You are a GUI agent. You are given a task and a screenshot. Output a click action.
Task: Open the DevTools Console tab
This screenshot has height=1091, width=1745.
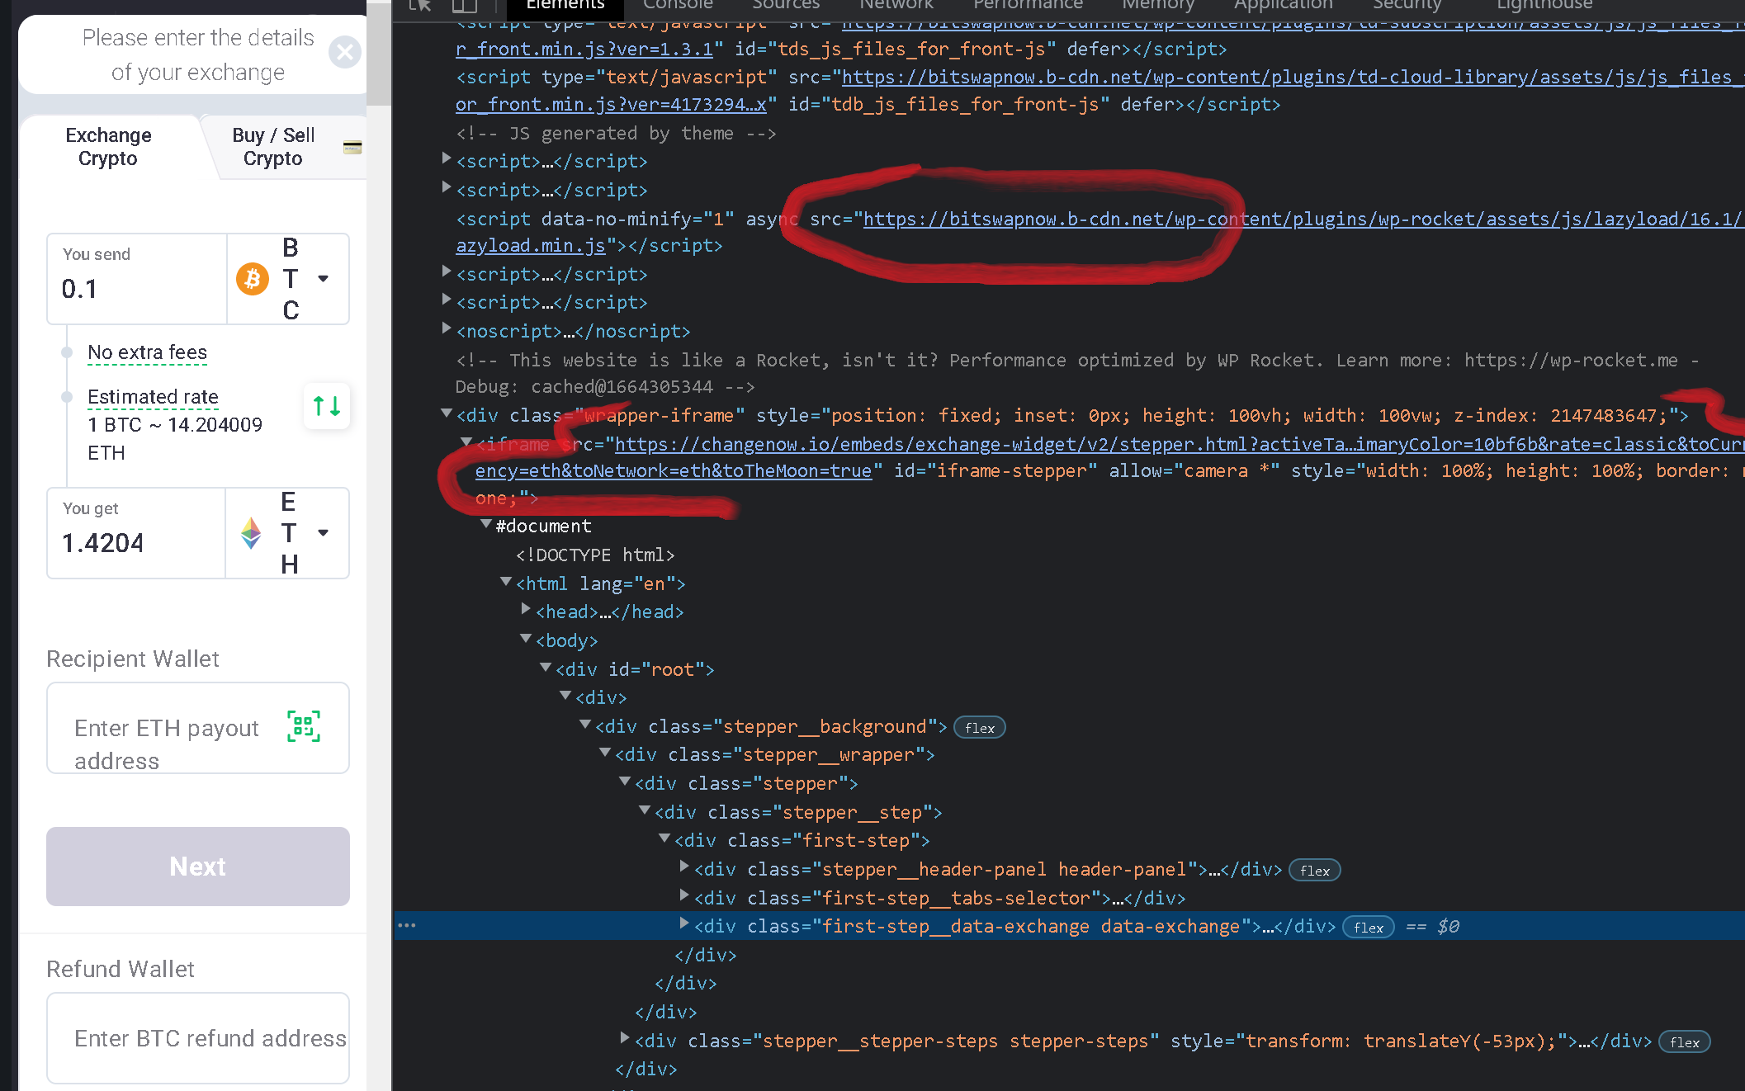[x=678, y=5]
